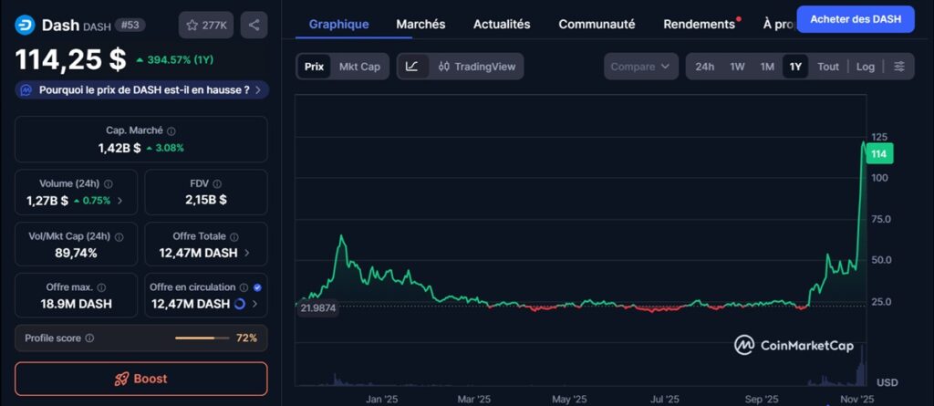Show info icon next to Volume (24h)
Image resolution: width=934 pixels, height=406 pixels.
coord(109,183)
